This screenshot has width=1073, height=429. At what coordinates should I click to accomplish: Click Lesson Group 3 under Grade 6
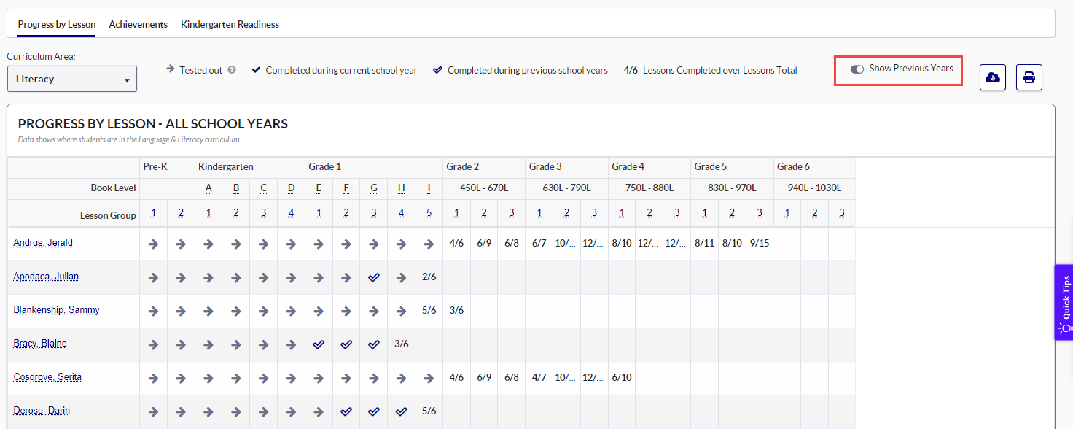click(842, 214)
